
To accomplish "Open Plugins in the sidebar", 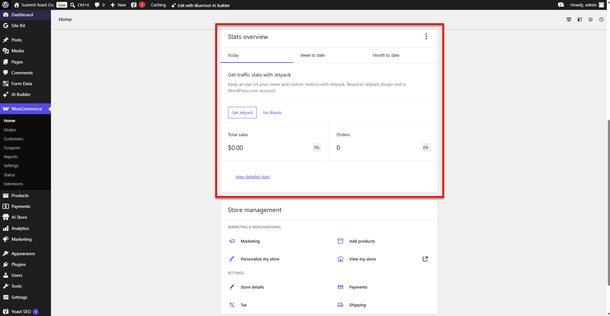I will [25, 264].
